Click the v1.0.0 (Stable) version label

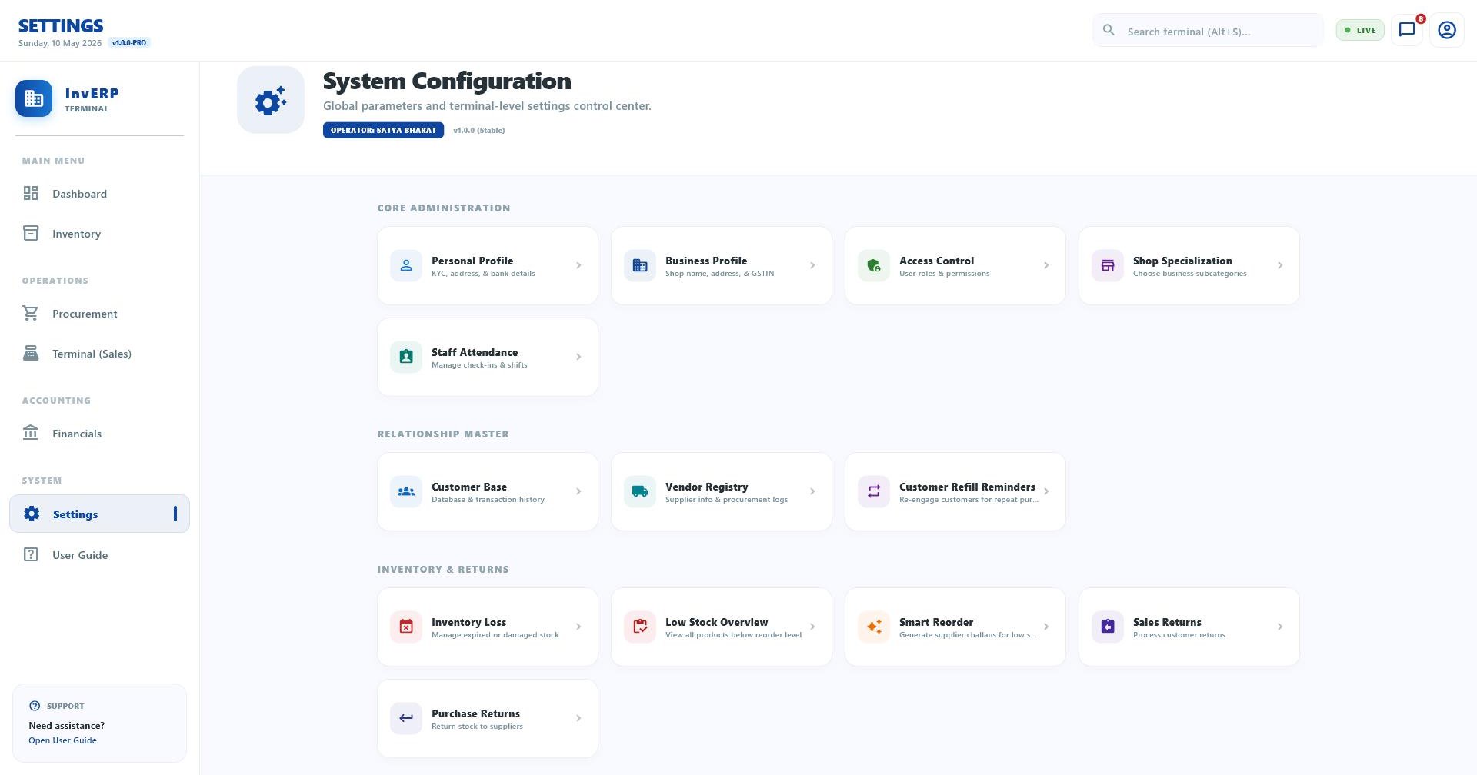coord(478,131)
